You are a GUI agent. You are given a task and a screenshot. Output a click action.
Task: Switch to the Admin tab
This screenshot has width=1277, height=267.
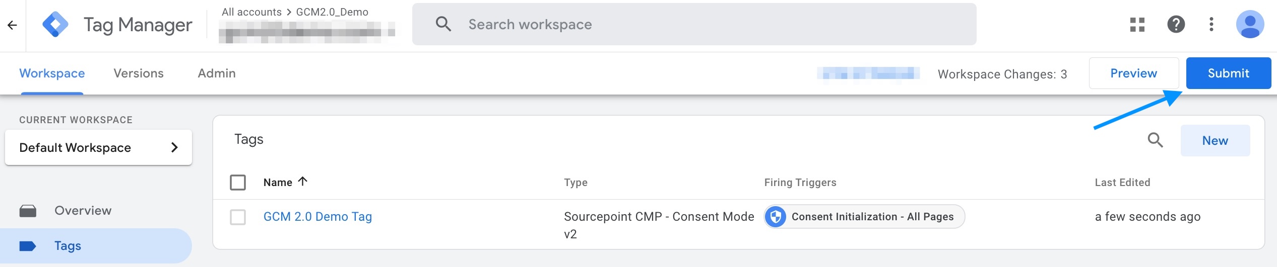point(217,73)
